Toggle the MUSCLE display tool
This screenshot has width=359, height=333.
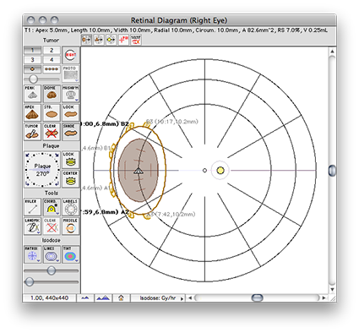tap(71, 226)
